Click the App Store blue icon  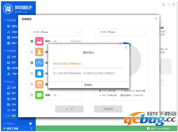click(39, 63)
